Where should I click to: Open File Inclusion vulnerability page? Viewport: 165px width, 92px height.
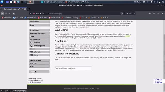39,40
